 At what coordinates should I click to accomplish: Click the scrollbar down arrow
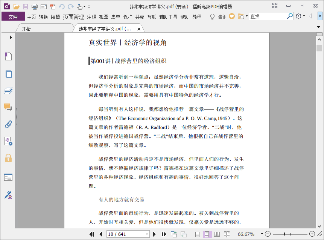tap(319, 226)
